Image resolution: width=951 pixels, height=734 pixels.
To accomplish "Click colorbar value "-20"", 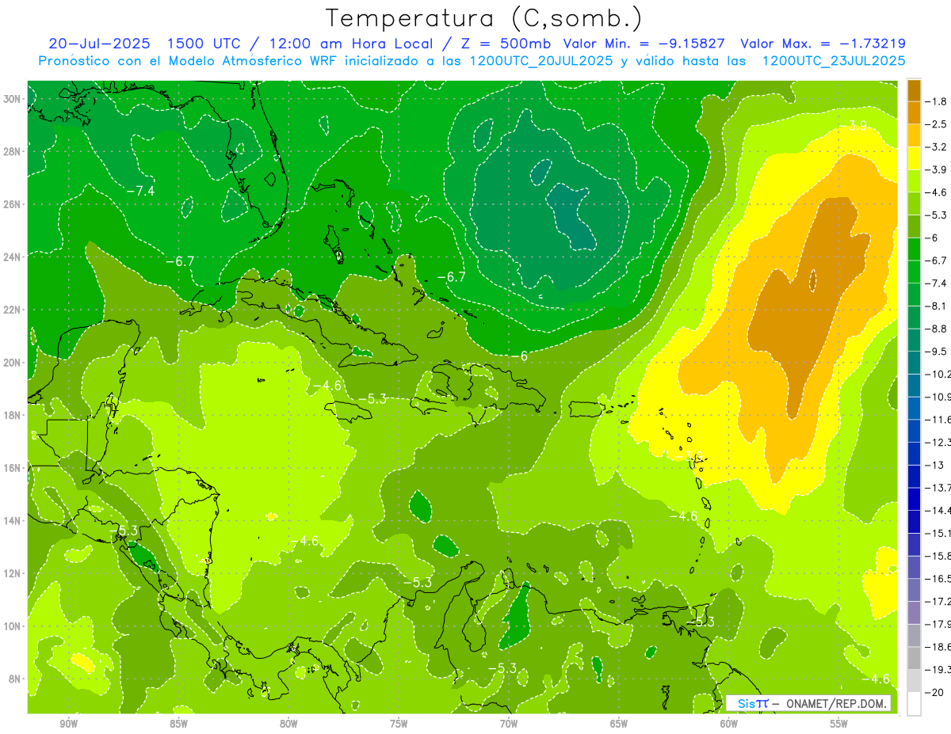I will point(934,693).
